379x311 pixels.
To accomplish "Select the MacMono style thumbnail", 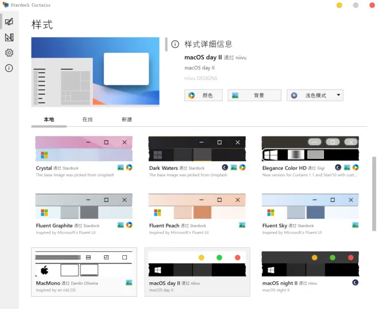I will click(x=84, y=264).
